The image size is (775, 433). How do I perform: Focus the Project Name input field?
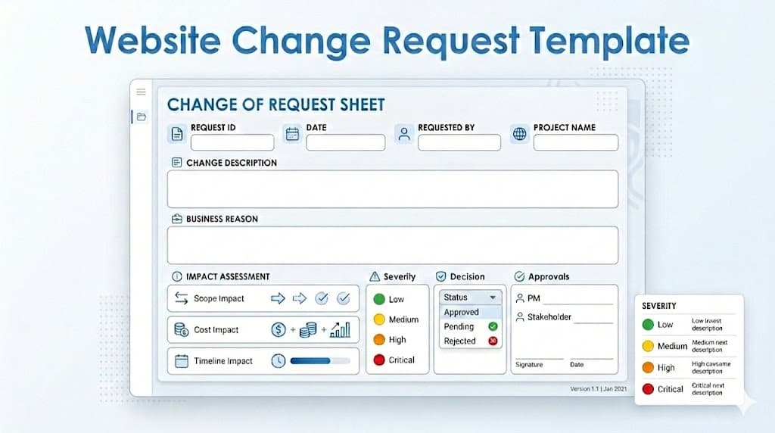click(576, 142)
